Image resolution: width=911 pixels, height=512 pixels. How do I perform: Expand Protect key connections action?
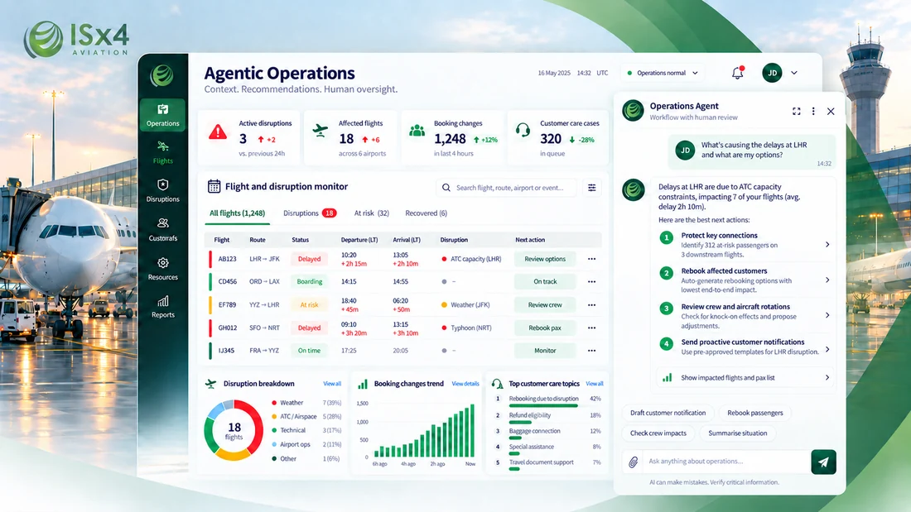[827, 244]
